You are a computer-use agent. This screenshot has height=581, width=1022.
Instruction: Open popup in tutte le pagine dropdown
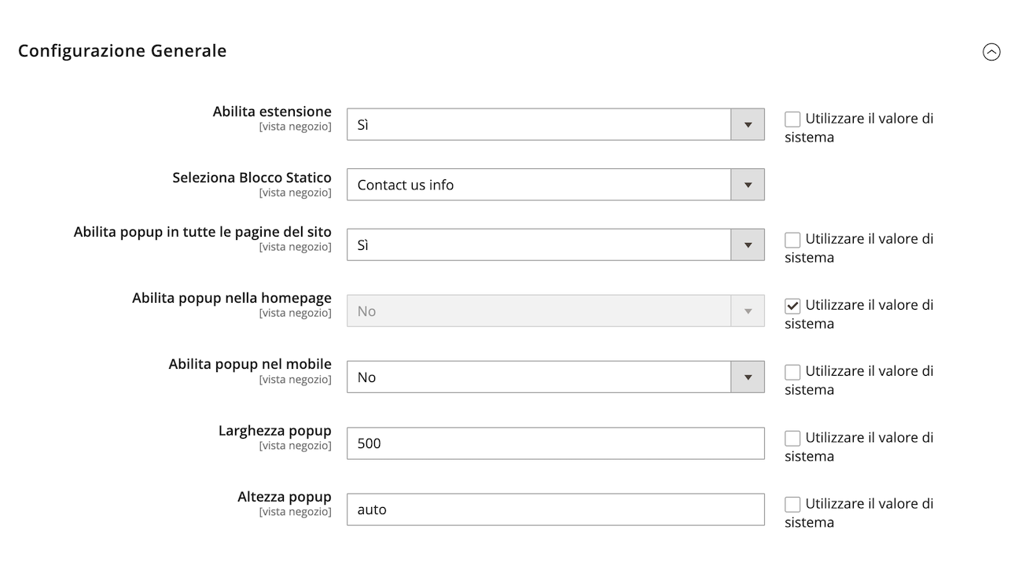click(555, 245)
